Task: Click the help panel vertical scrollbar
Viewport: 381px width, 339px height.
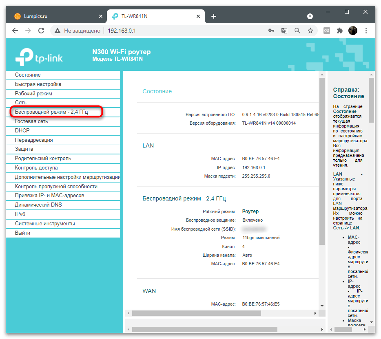Action: pyautogui.click(x=371, y=100)
